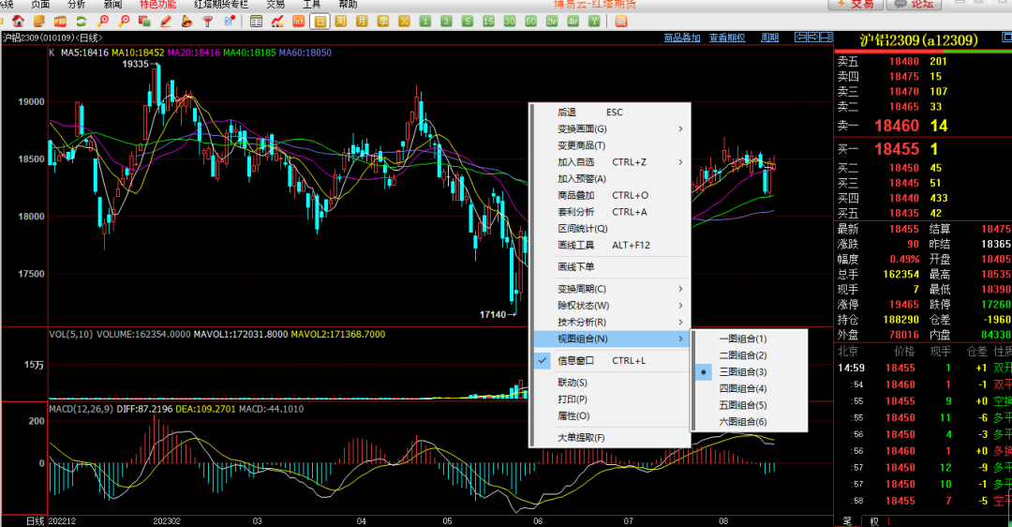
Task: Choose 商品叠加 CTRL+O menu item
Action: click(610, 195)
